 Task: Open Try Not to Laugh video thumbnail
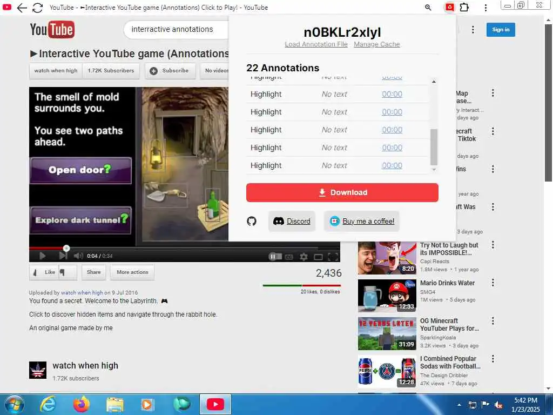point(387,258)
